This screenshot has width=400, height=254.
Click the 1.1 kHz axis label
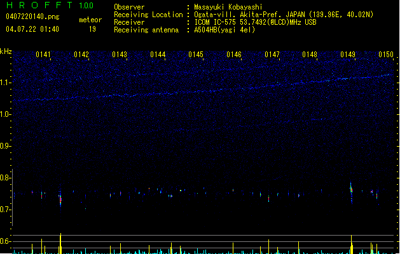[6, 83]
